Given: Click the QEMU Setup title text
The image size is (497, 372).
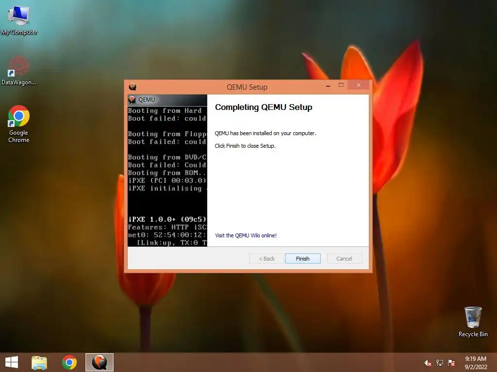Looking at the screenshot, I should [x=247, y=87].
